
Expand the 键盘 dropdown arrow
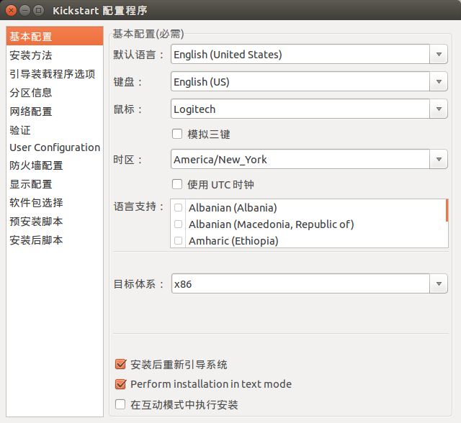pyautogui.click(x=439, y=81)
